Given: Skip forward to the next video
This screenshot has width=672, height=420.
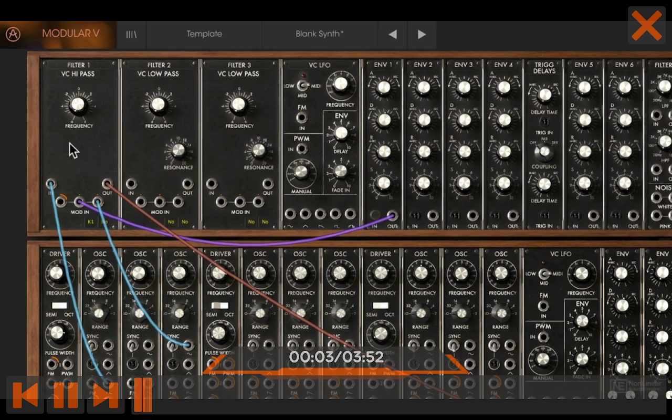Looking at the screenshot, I should 105,395.
